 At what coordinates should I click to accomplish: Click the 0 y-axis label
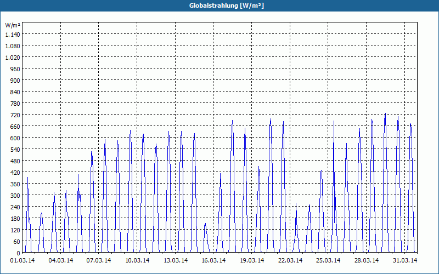pos(19,253)
